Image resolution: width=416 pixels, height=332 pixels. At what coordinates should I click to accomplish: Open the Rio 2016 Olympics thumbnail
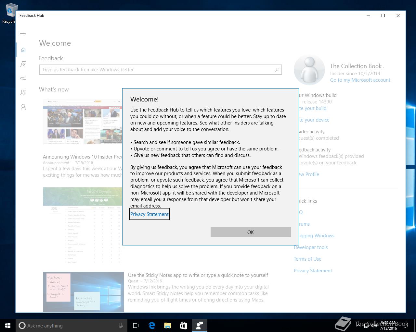pyautogui.click(x=83, y=226)
